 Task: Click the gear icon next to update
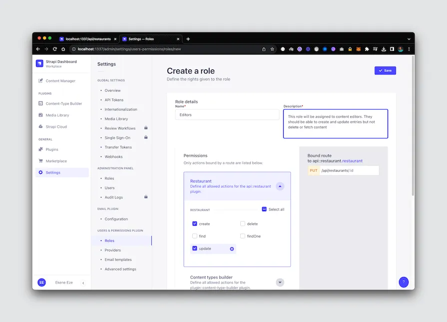point(232,249)
